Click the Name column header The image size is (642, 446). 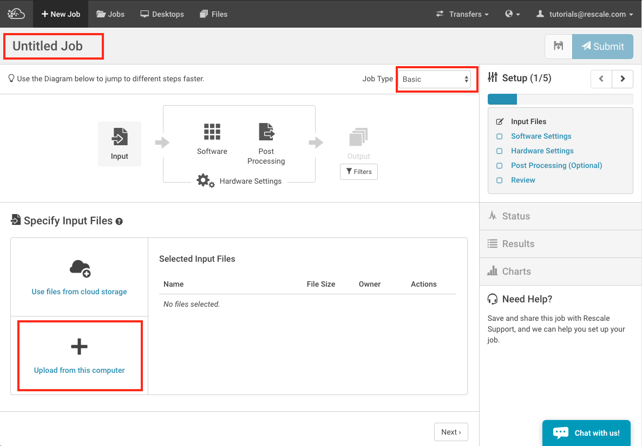tap(173, 284)
